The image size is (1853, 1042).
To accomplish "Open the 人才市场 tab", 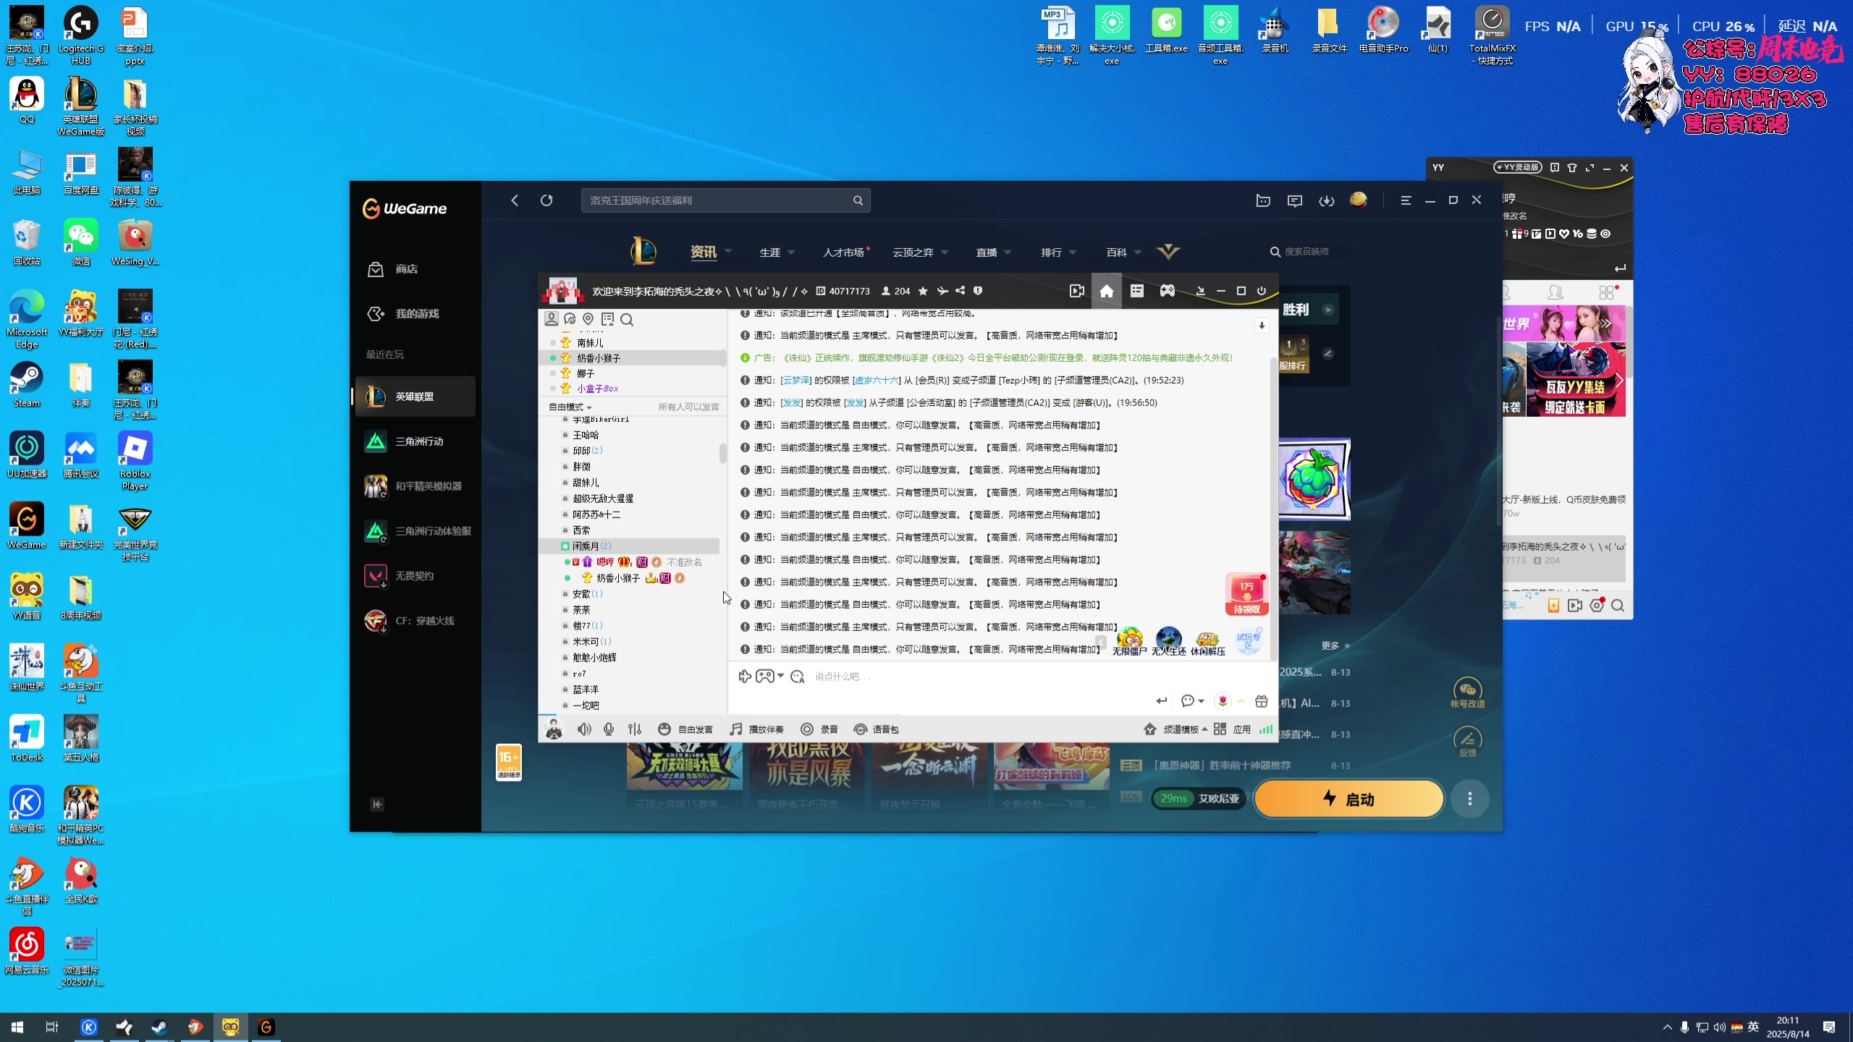I will (x=844, y=253).
